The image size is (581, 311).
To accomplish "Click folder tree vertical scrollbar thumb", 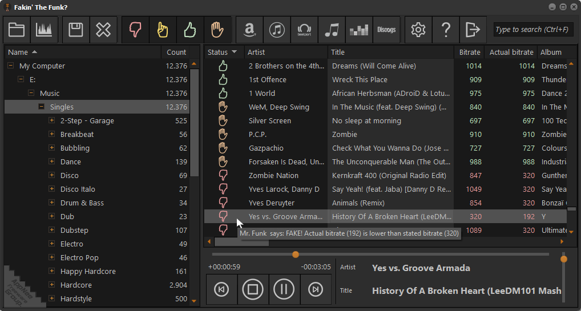I will click(x=194, y=122).
